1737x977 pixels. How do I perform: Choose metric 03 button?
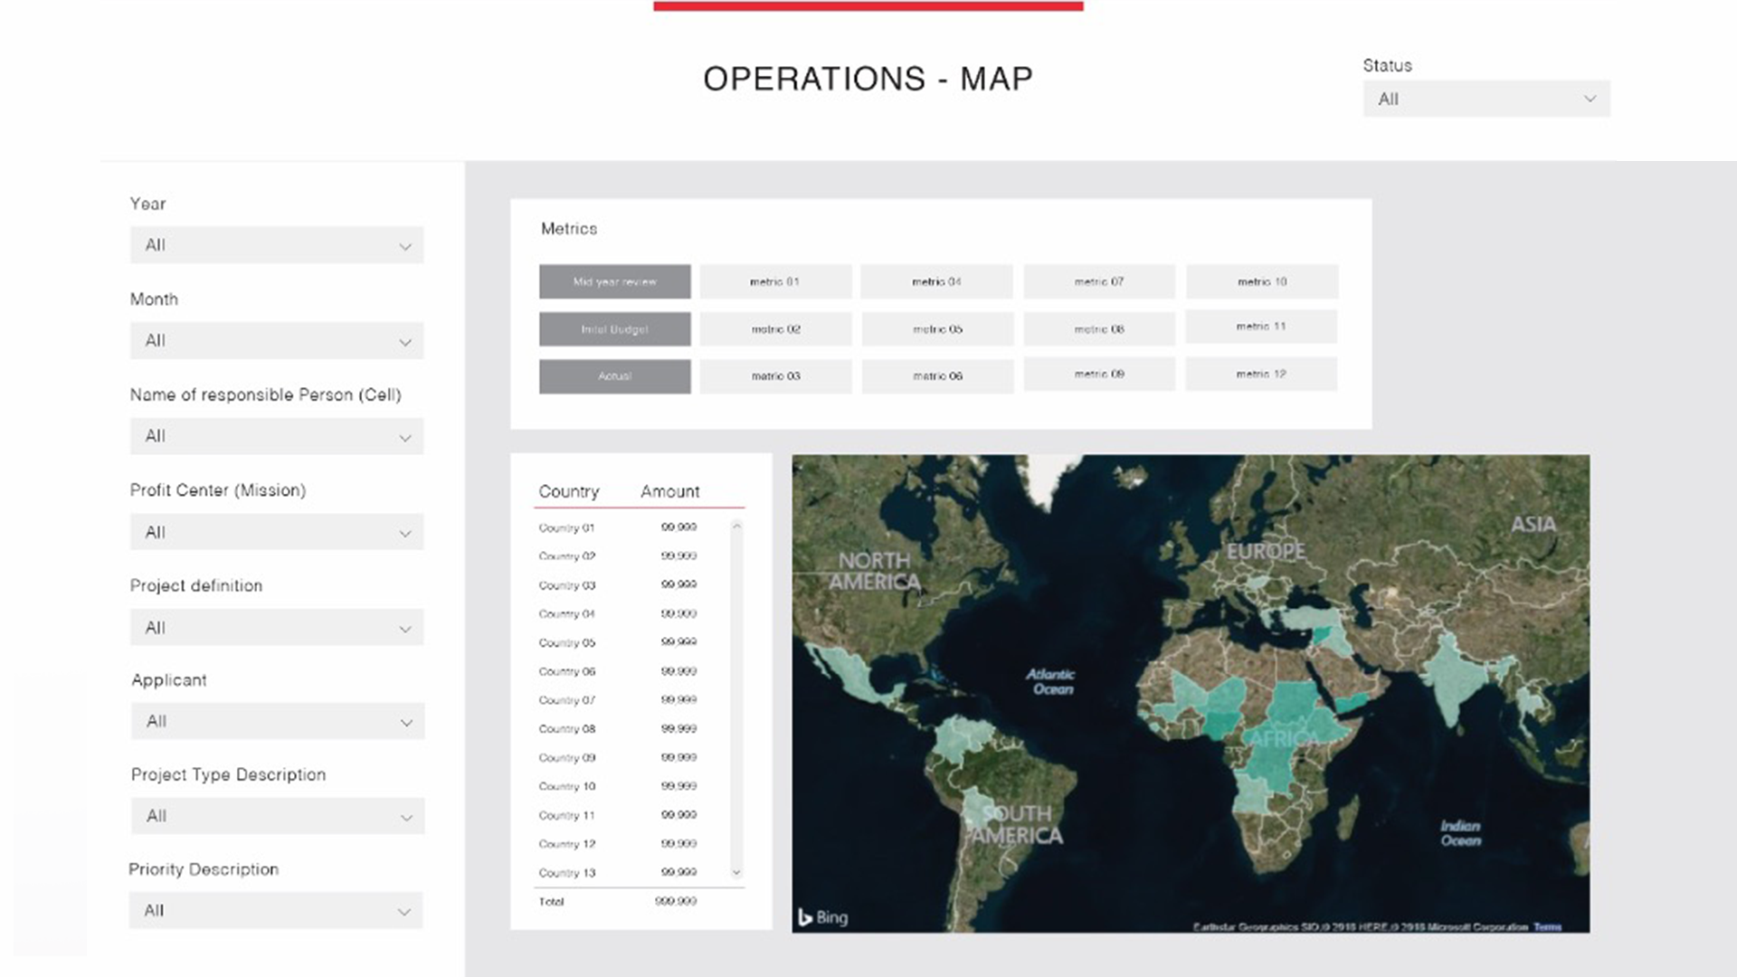[775, 376]
